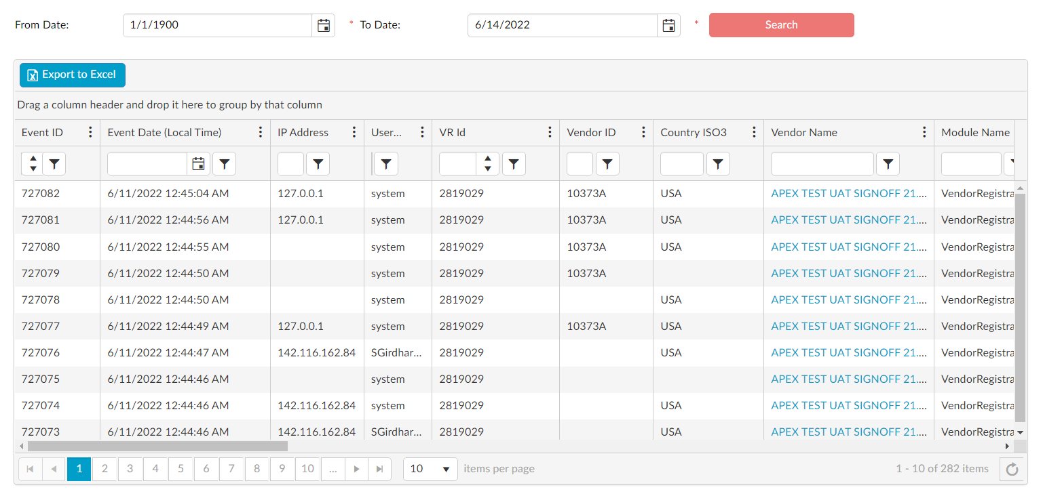Click Vendor ID filter funnel icon
The width and height of the screenshot is (1043, 498).
(x=607, y=164)
